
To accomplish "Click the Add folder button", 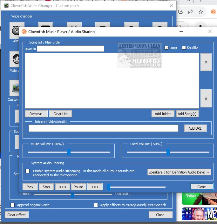I will coord(163,114).
